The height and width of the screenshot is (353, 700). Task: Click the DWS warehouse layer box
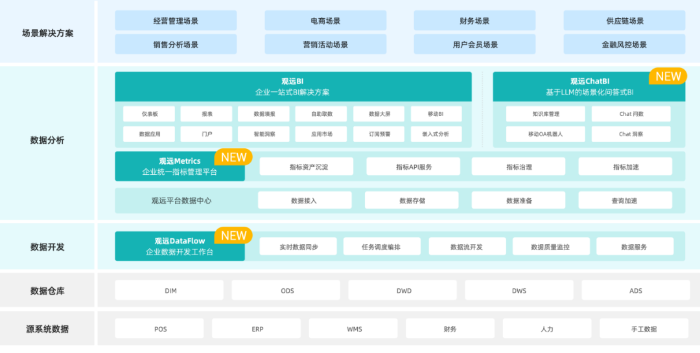click(x=519, y=290)
